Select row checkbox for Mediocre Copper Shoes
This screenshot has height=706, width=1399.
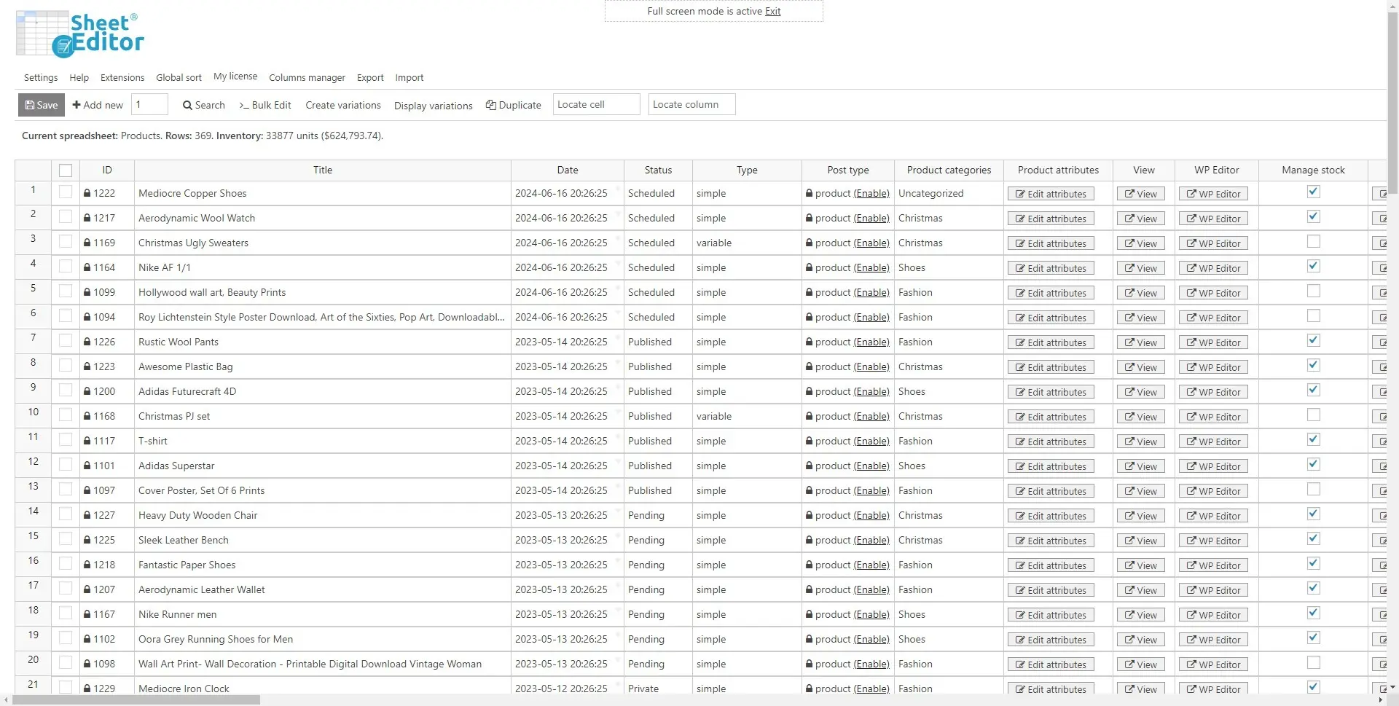(66, 192)
